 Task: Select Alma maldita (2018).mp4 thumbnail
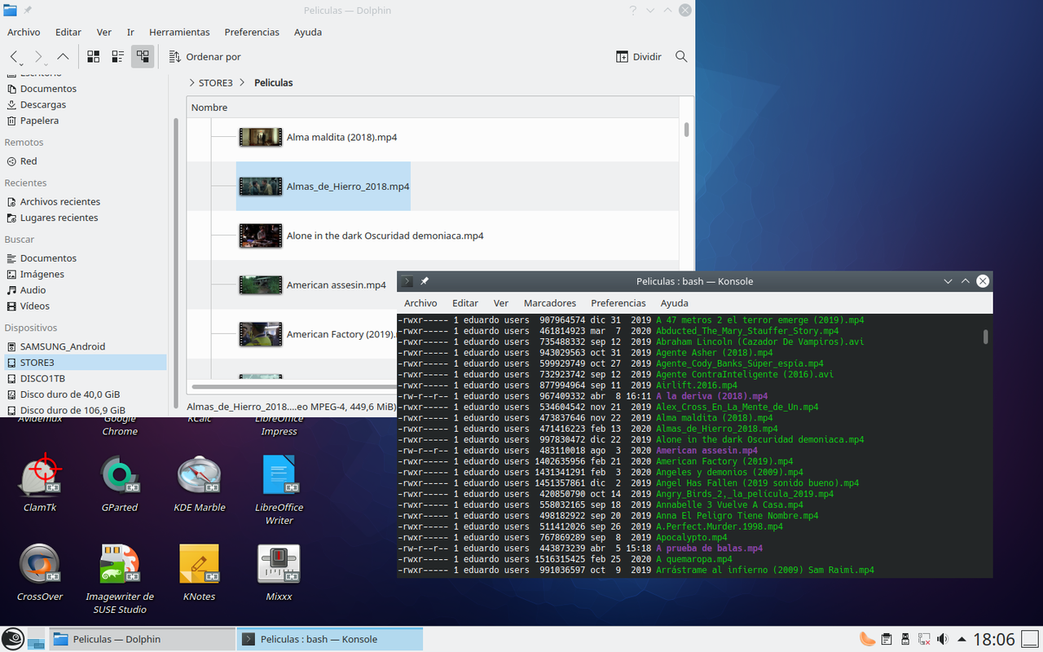click(261, 137)
